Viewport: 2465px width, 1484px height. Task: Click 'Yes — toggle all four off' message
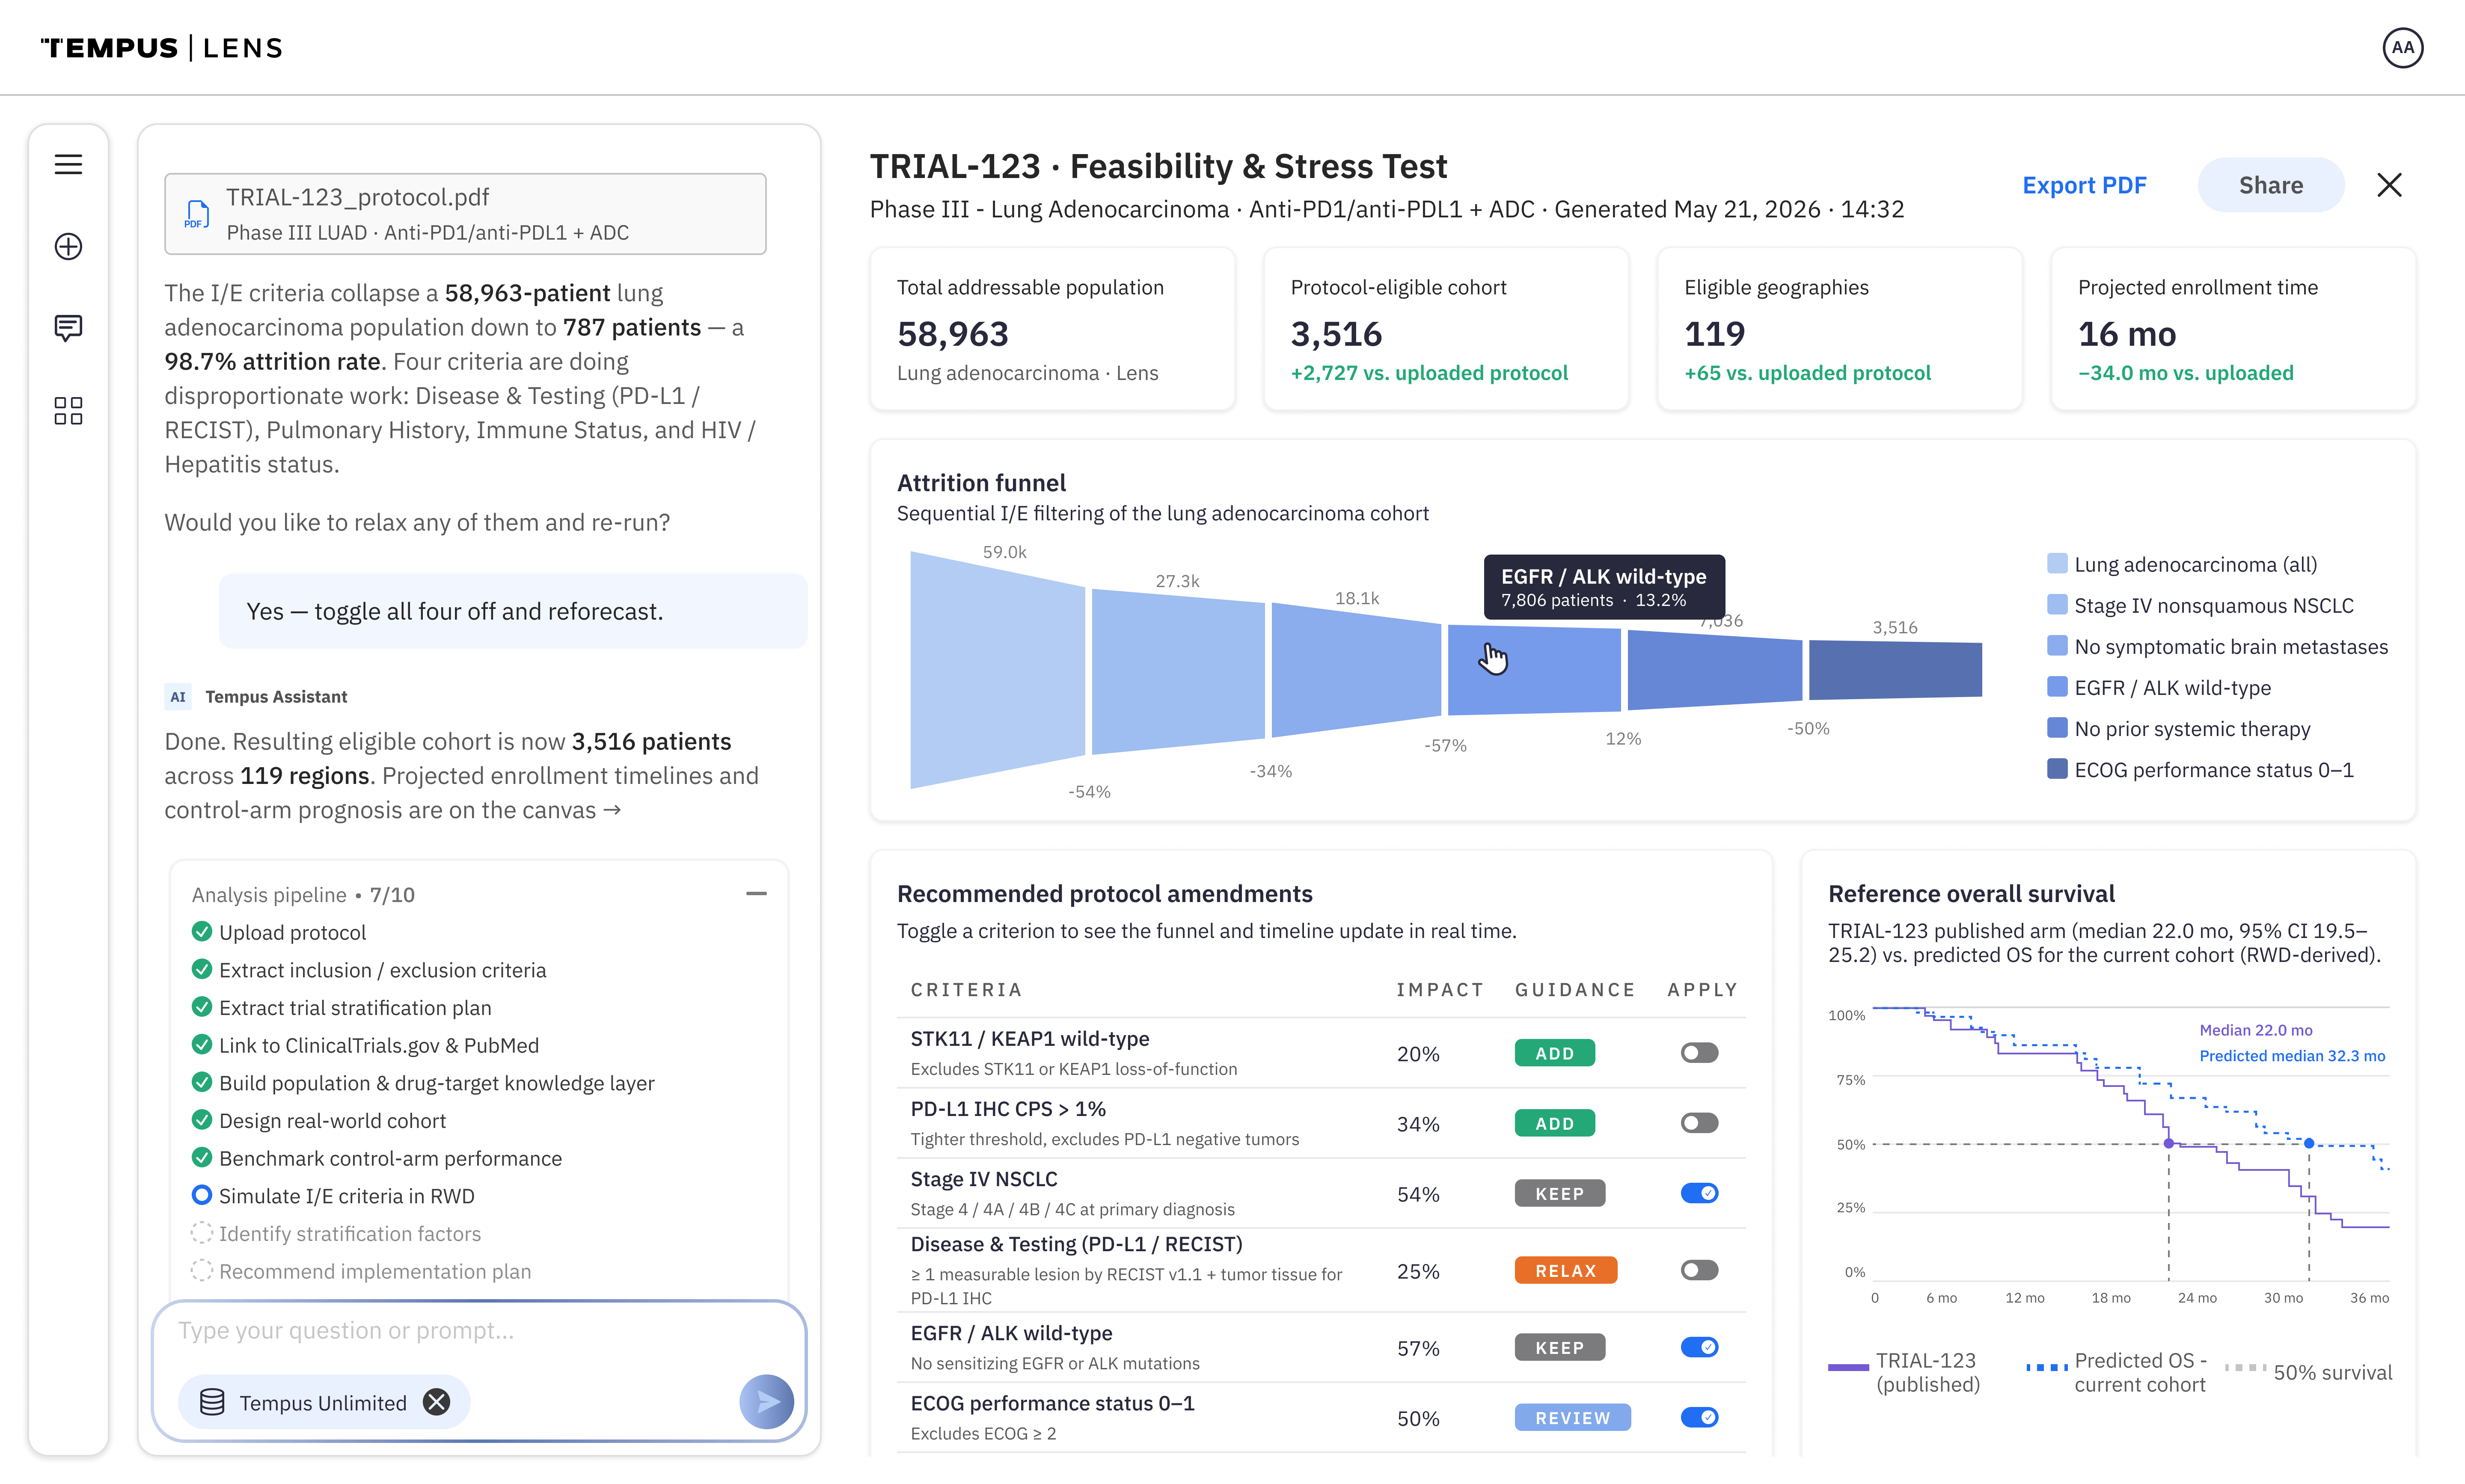pyautogui.click(x=513, y=611)
